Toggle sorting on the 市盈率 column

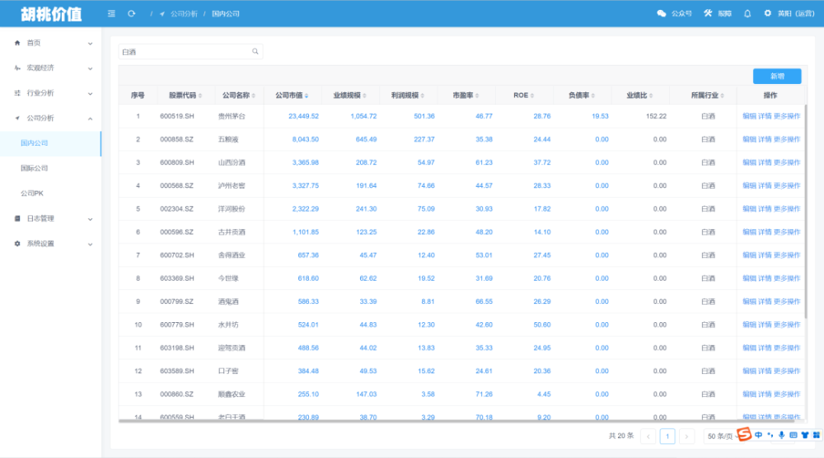(466, 96)
